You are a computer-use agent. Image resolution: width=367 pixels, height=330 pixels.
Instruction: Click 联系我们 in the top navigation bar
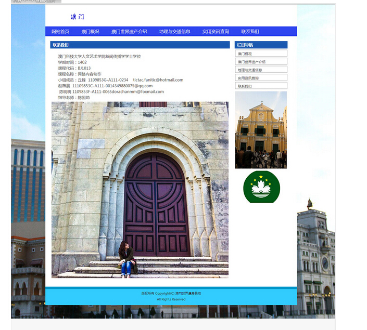point(250,32)
